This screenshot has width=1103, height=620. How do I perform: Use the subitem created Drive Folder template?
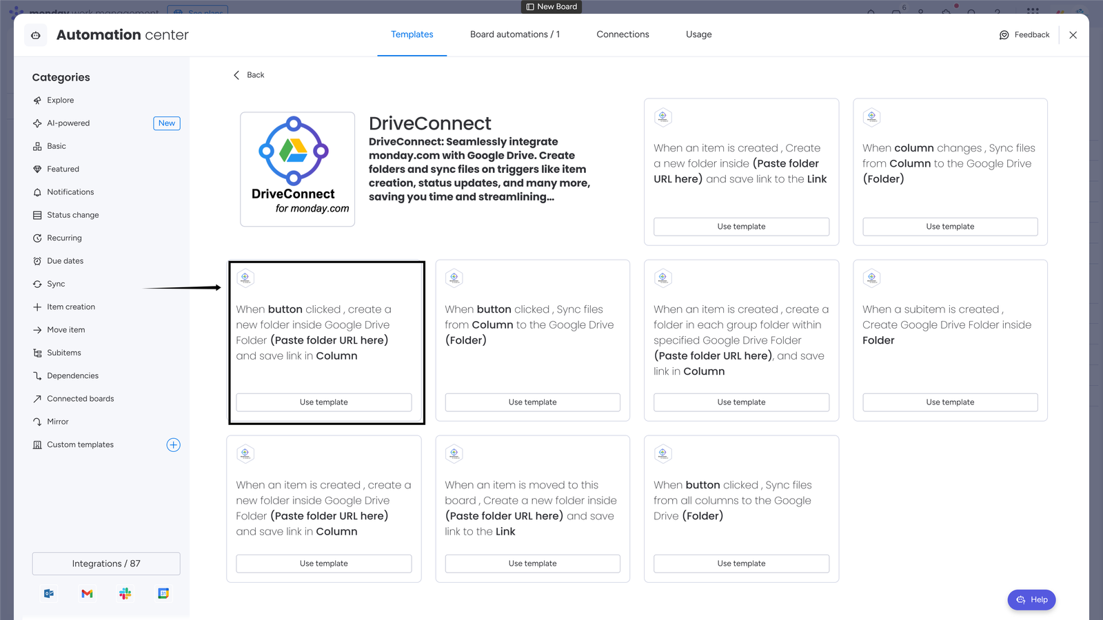[x=950, y=402]
